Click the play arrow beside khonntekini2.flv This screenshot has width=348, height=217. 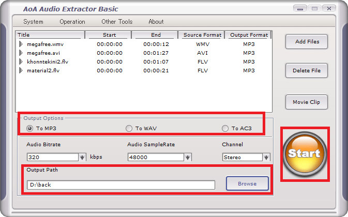21,61
